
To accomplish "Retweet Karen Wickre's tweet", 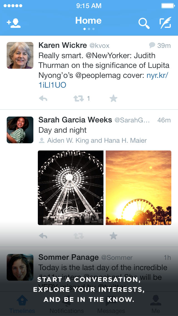I will pos(79,98).
